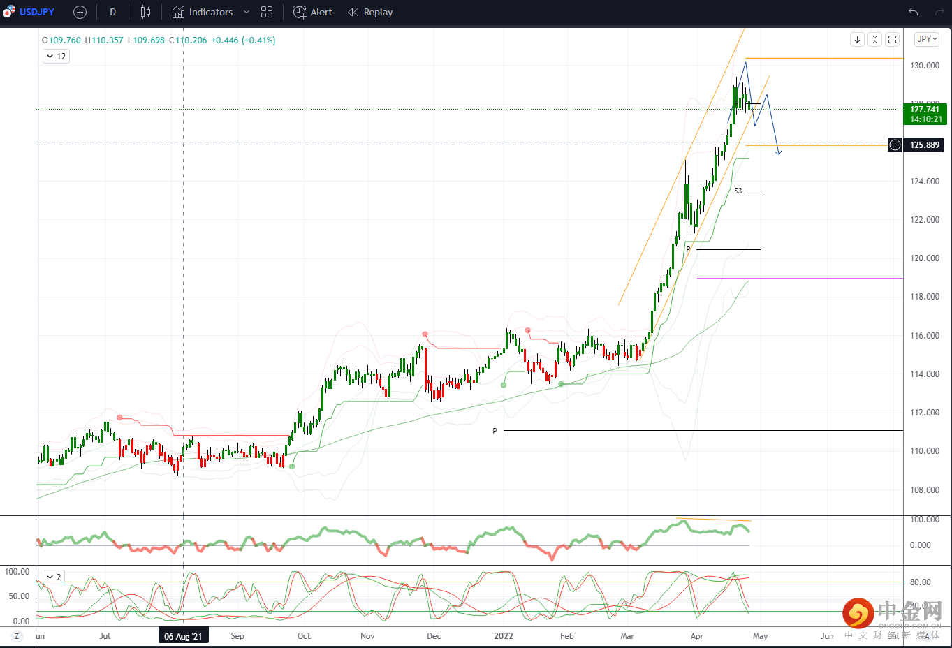Open indicator templates grid icon
The width and height of the screenshot is (952, 648).
tap(267, 12)
